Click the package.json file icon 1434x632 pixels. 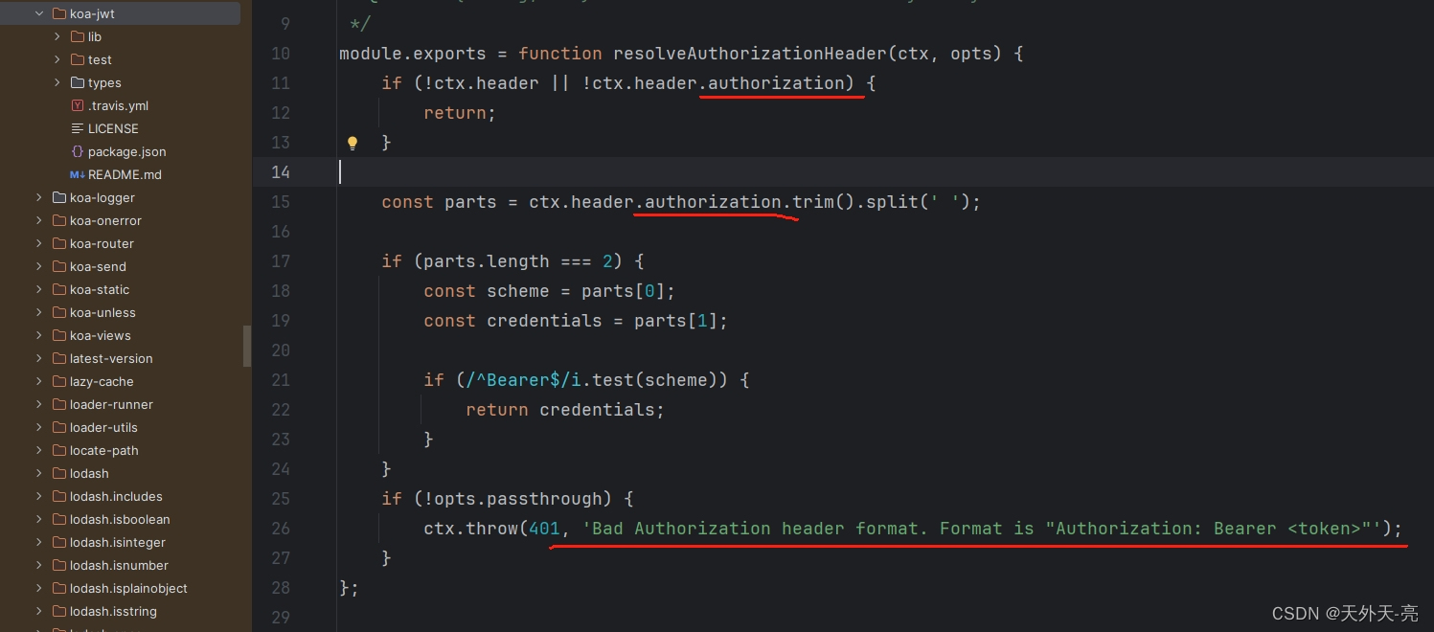[x=78, y=151]
